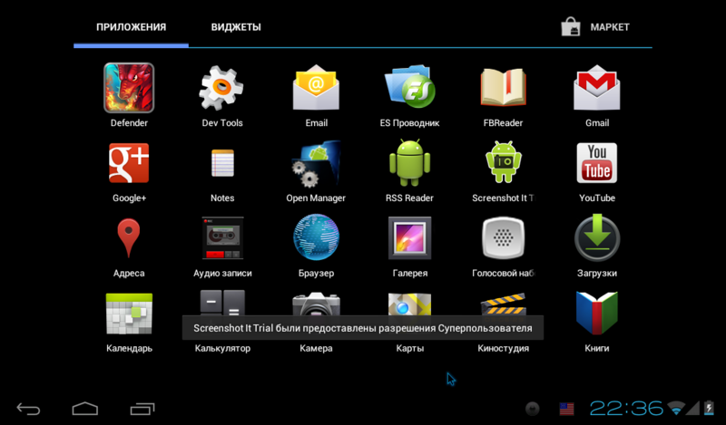Open the Recent apps button

pyautogui.click(x=142, y=409)
